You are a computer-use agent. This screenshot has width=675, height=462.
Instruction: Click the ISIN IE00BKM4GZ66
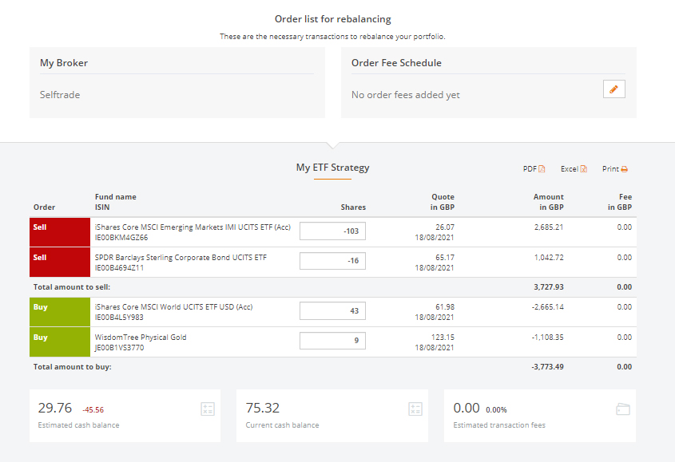click(x=121, y=238)
